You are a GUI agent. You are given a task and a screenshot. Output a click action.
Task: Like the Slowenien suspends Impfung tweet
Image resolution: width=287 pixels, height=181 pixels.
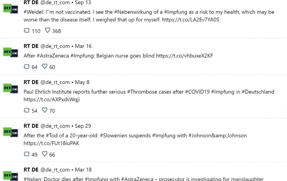[x=45, y=154]
